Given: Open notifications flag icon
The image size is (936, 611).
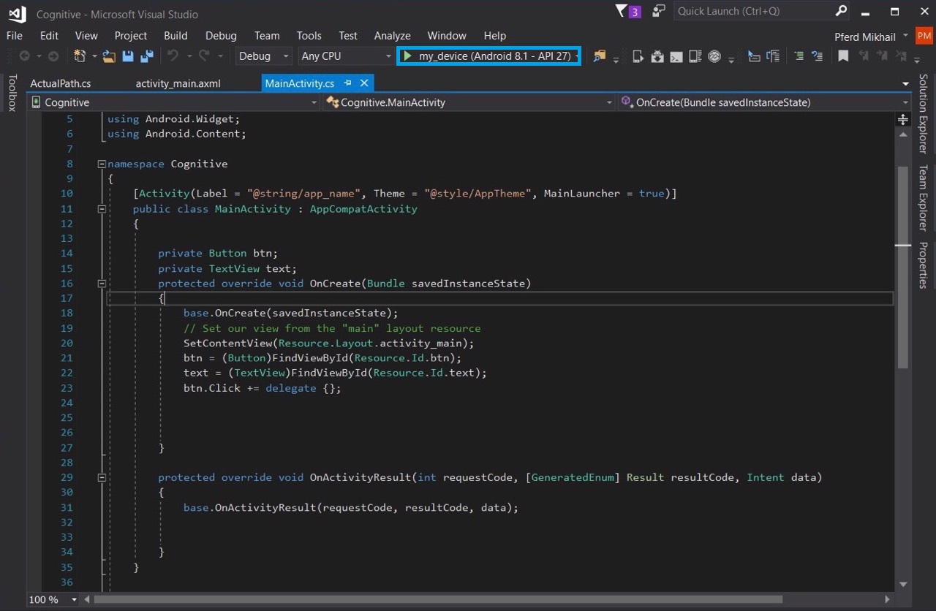Looking at the screenshot, I should 622,11.
